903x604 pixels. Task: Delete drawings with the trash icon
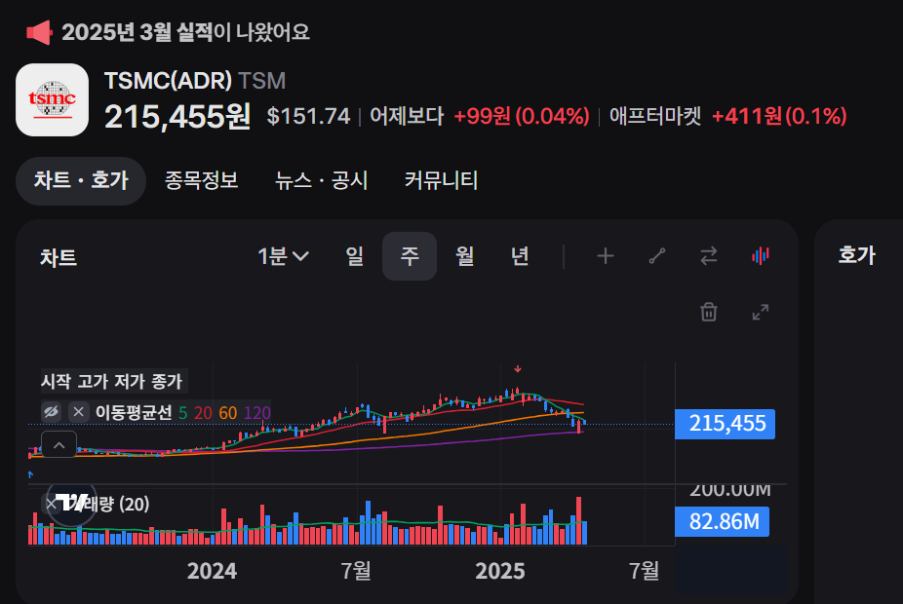coord(709,312)
